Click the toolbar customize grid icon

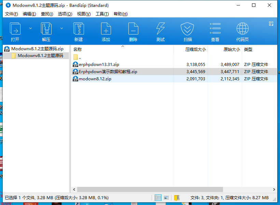click(x=271, y=24)
